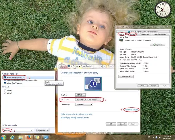Close the Generic PnP Monitor dialog
175x140 pixels.
point(168,26)
